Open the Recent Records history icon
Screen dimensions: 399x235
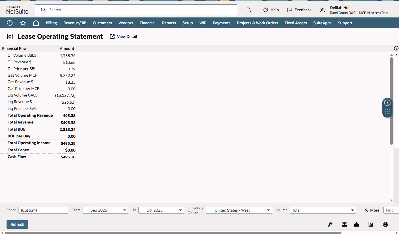[x=10, y=23]
